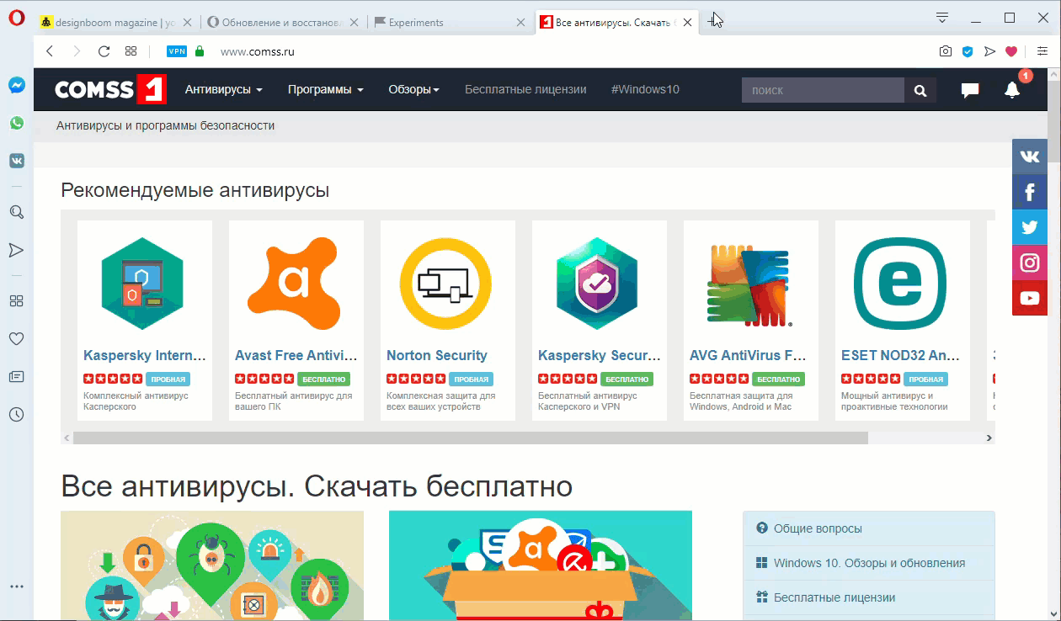The height and width of the screenshot is (621, 1061).
Task: Open Бесплатные лицензии sidebar list link
Action: [834, 597]
